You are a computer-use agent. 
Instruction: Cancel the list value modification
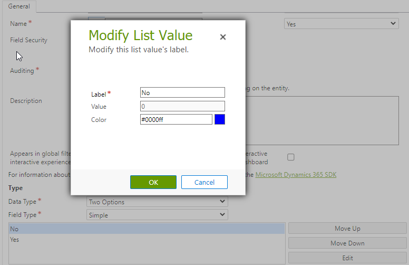[204, 182]
